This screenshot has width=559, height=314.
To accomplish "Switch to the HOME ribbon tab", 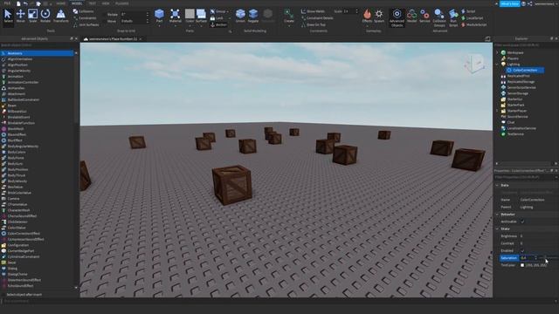I will 61,3.
